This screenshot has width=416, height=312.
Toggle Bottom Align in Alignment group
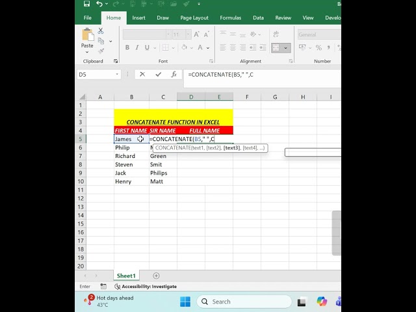point(242,34)
